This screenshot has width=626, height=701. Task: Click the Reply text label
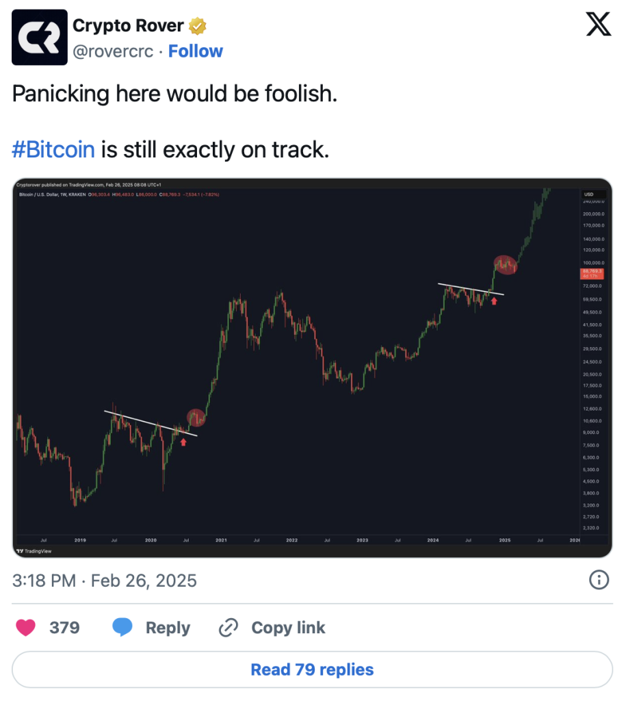click(168, 628)
